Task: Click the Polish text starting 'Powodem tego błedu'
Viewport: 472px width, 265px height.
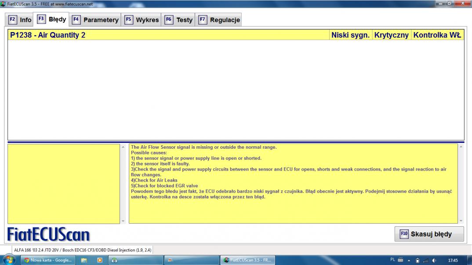Action: (x=291, y=194)
